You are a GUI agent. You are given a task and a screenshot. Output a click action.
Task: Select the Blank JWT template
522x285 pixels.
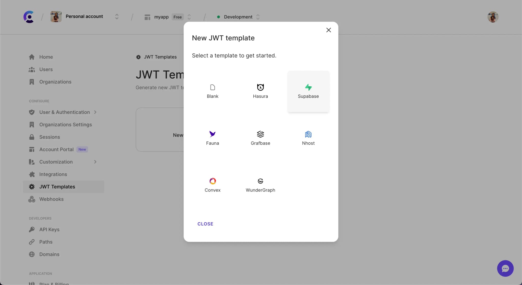[x=212, y=91]
